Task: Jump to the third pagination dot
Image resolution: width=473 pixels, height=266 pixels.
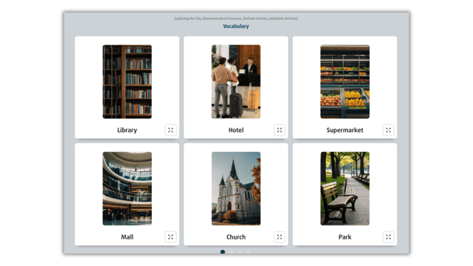Action: coord(239,252)
